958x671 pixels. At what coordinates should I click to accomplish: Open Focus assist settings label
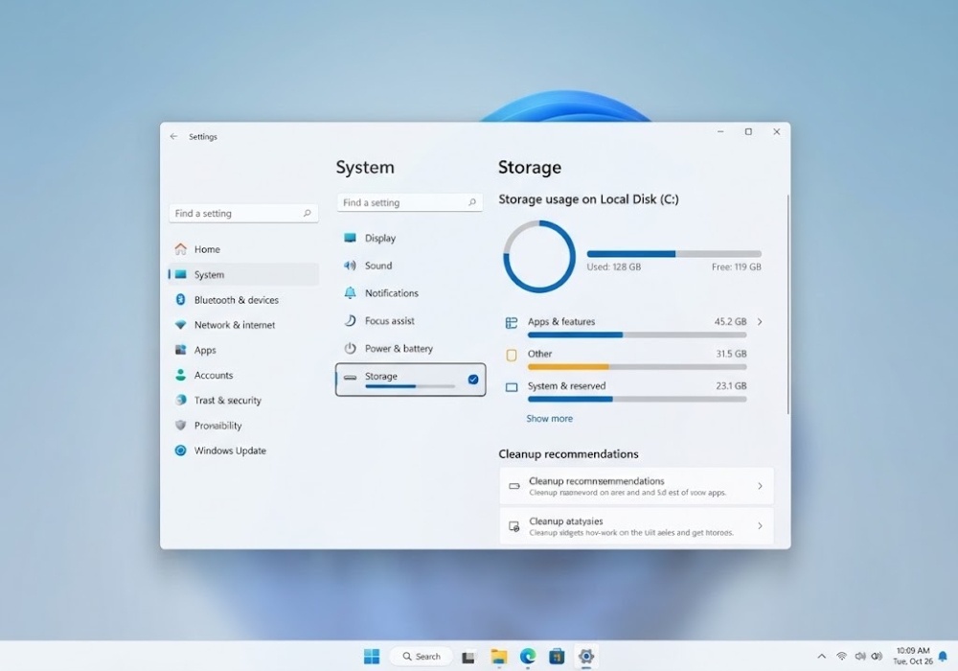[x=389, y=320]
